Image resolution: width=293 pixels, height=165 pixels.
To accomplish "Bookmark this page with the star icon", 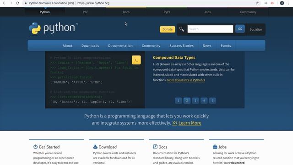I will (x=257, y=3).
